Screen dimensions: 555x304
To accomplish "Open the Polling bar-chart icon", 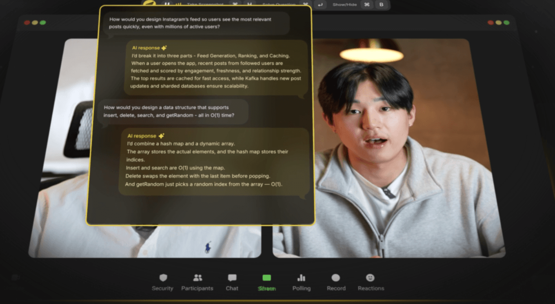I will [x=301, y=278].
